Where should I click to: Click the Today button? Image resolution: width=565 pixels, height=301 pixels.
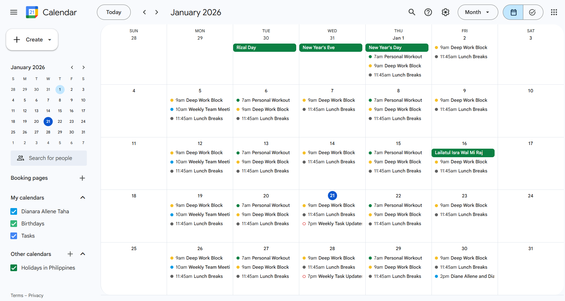click(114, 12)
